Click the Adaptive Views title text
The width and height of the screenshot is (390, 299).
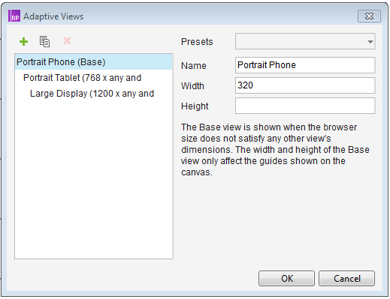[x=53, y=16]
